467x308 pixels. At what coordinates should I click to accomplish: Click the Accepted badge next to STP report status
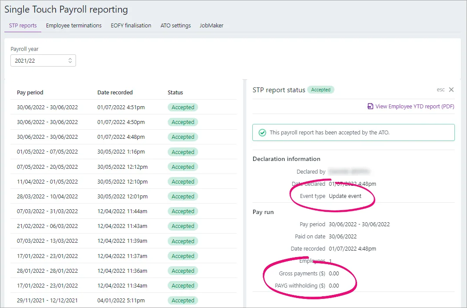(x=321, y=90)
